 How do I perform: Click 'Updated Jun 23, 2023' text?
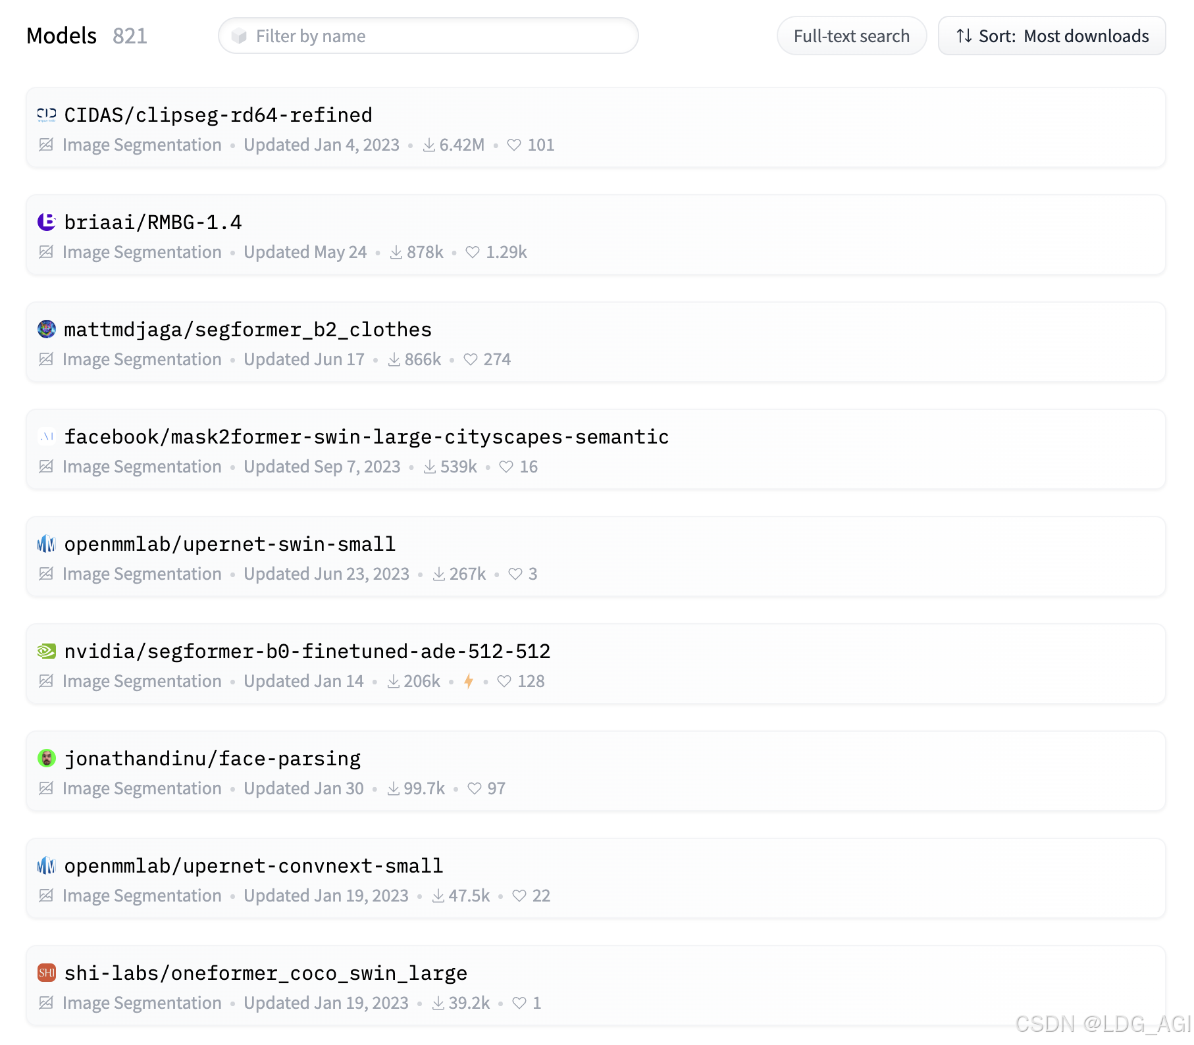click(326, 574)
